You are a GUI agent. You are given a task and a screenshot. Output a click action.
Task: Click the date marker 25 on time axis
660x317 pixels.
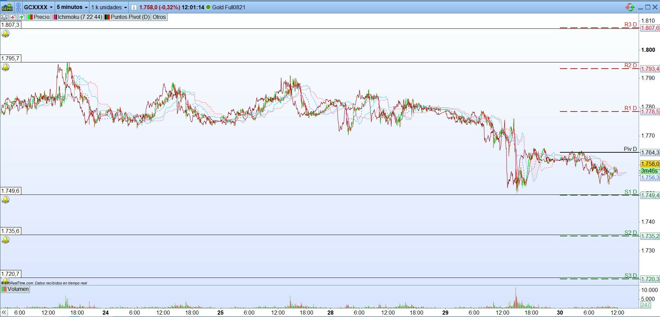220,313
